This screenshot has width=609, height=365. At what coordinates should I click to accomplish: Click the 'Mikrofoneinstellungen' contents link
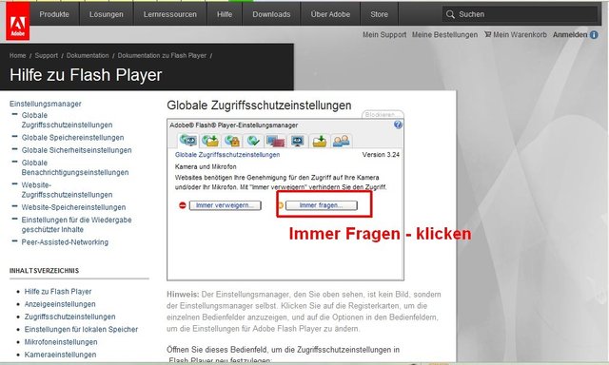61,342
